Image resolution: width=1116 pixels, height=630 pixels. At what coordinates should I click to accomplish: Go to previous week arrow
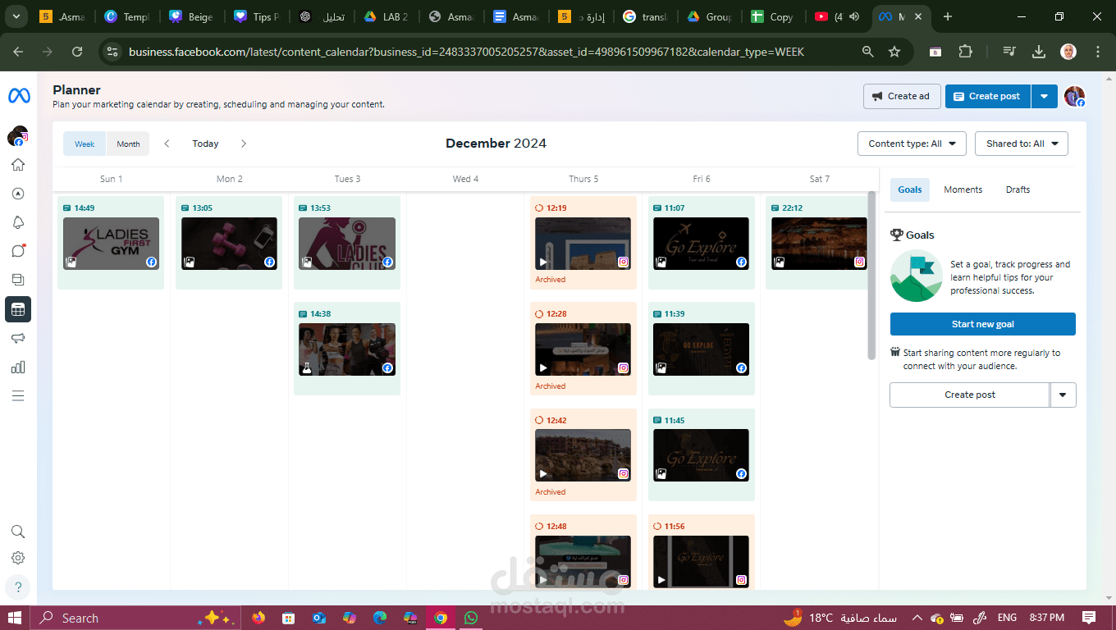167,144
